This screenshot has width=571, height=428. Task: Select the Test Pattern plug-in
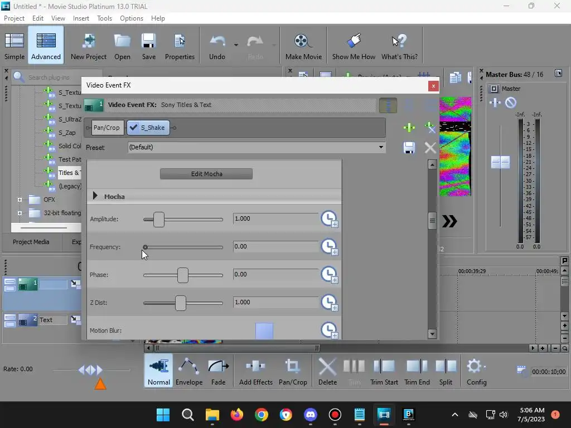[x=70, y=159]
